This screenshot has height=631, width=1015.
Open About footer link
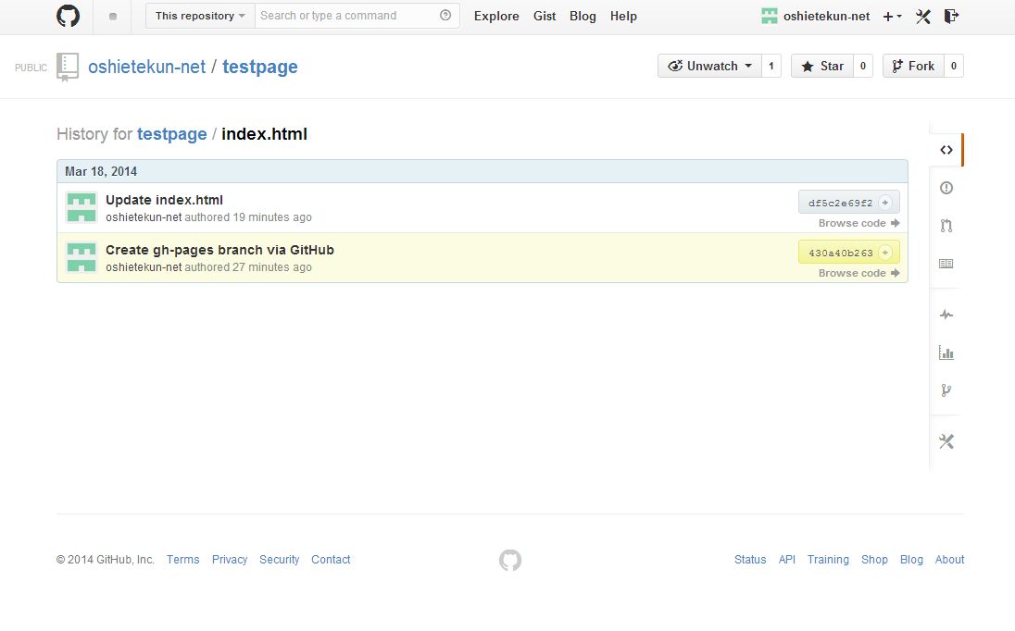click(x=949, y=559)
